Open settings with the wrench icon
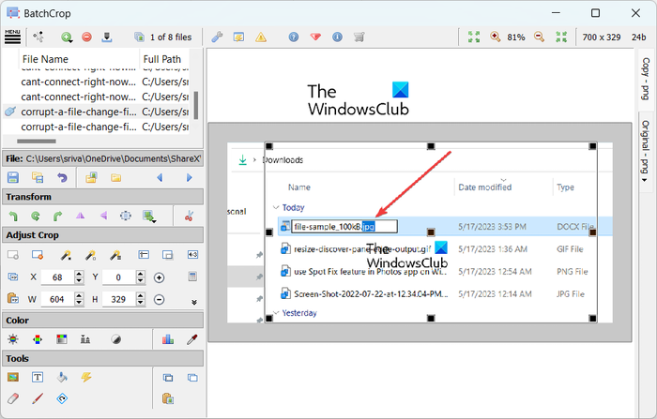This screenshot has height=419, width=657. pos(217,37)
